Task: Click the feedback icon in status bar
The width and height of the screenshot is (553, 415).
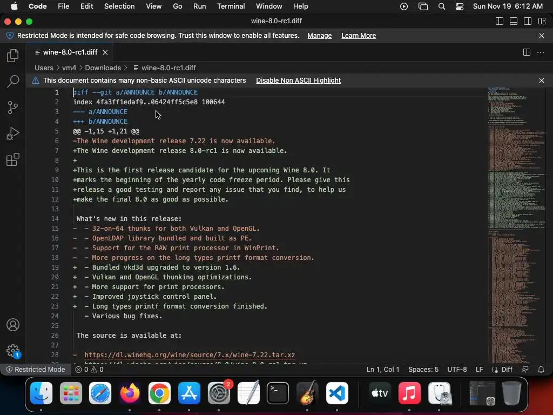Action: tap(525, 370)
